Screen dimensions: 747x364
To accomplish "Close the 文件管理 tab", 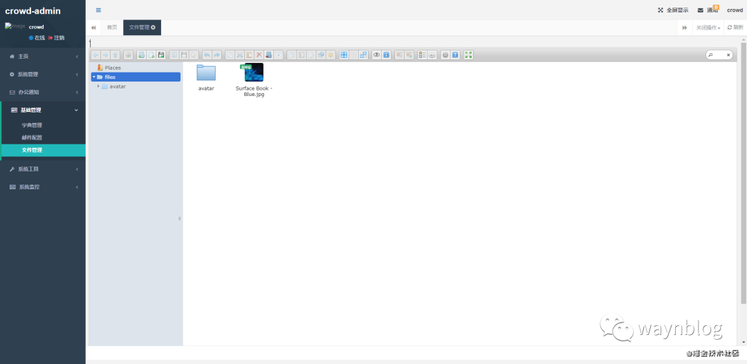I will pos(154,28).
